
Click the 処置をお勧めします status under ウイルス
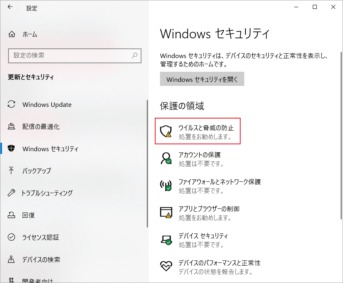[x=205, y=137]
